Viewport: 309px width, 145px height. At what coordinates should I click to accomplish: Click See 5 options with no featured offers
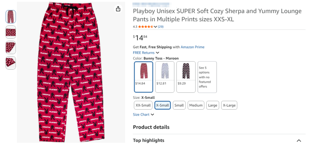point(207,77)
